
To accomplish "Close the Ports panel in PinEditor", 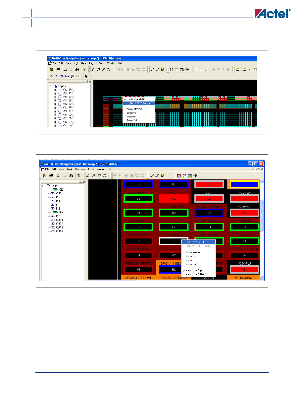I will [x=84, y=181].
